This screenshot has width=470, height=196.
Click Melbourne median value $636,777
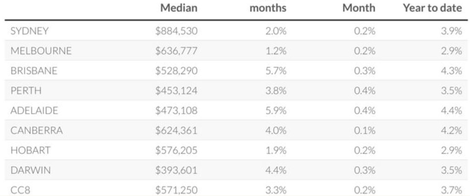[176, 51]
